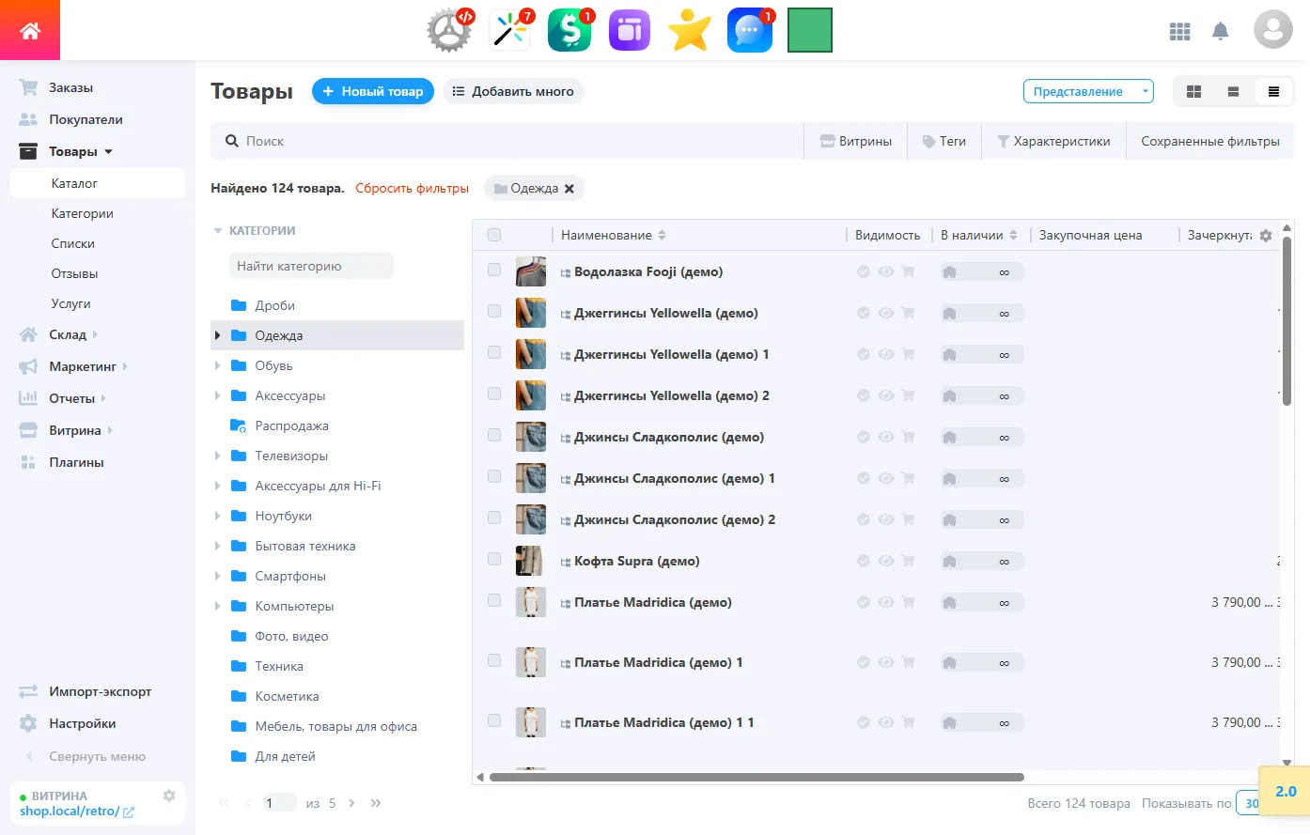1310x835 pixels.
Task: Tick the select-all checkbox in table header
Action: pos(494,235)
